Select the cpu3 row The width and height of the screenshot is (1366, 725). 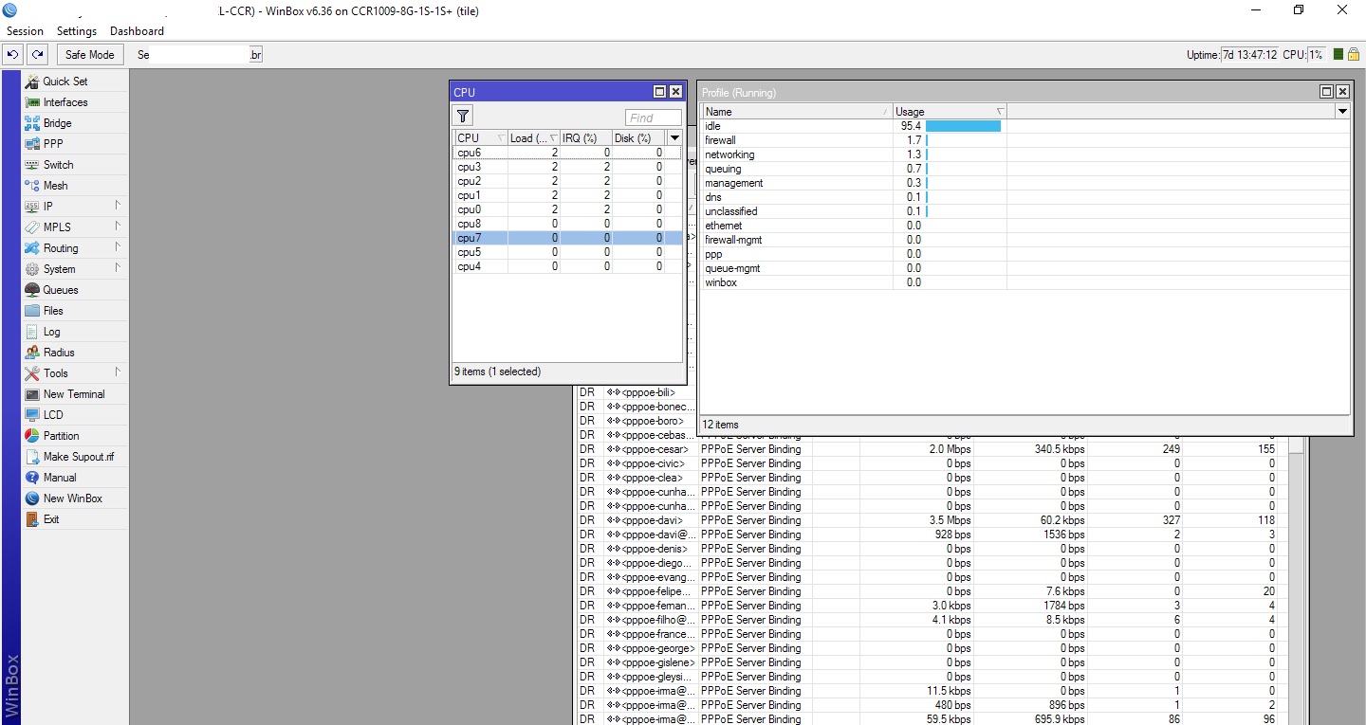(x=567, y=167)
